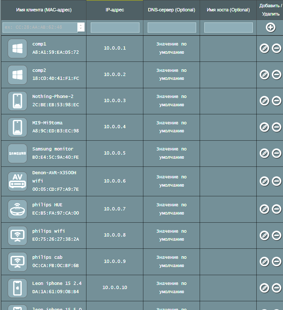
Task: Remove the philips HUE entry
Action: pyautogui.click(x=277, y=209)
